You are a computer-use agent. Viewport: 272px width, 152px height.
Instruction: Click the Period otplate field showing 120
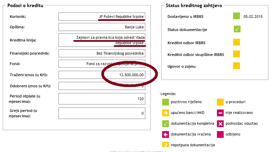101,99
